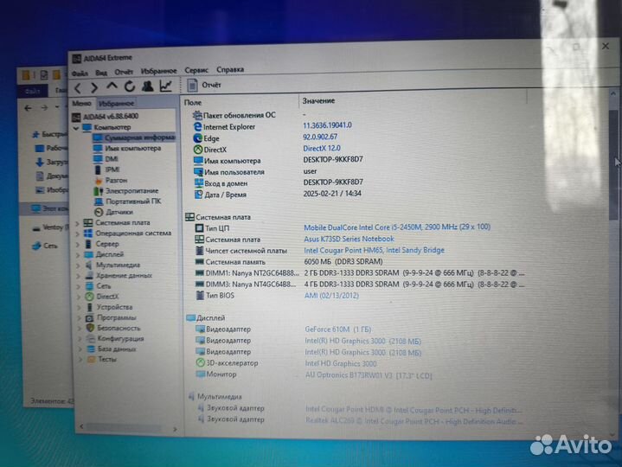This screenshot has height=467, width=622.
Task: Open the Сервис menu
Action: pyautogui.click(x=196, y=70)
